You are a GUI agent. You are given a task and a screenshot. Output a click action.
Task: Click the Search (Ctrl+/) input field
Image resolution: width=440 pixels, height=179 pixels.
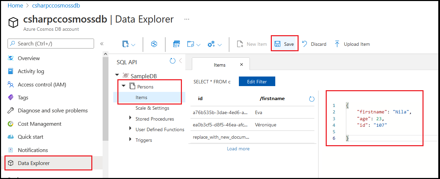[51, 43]
